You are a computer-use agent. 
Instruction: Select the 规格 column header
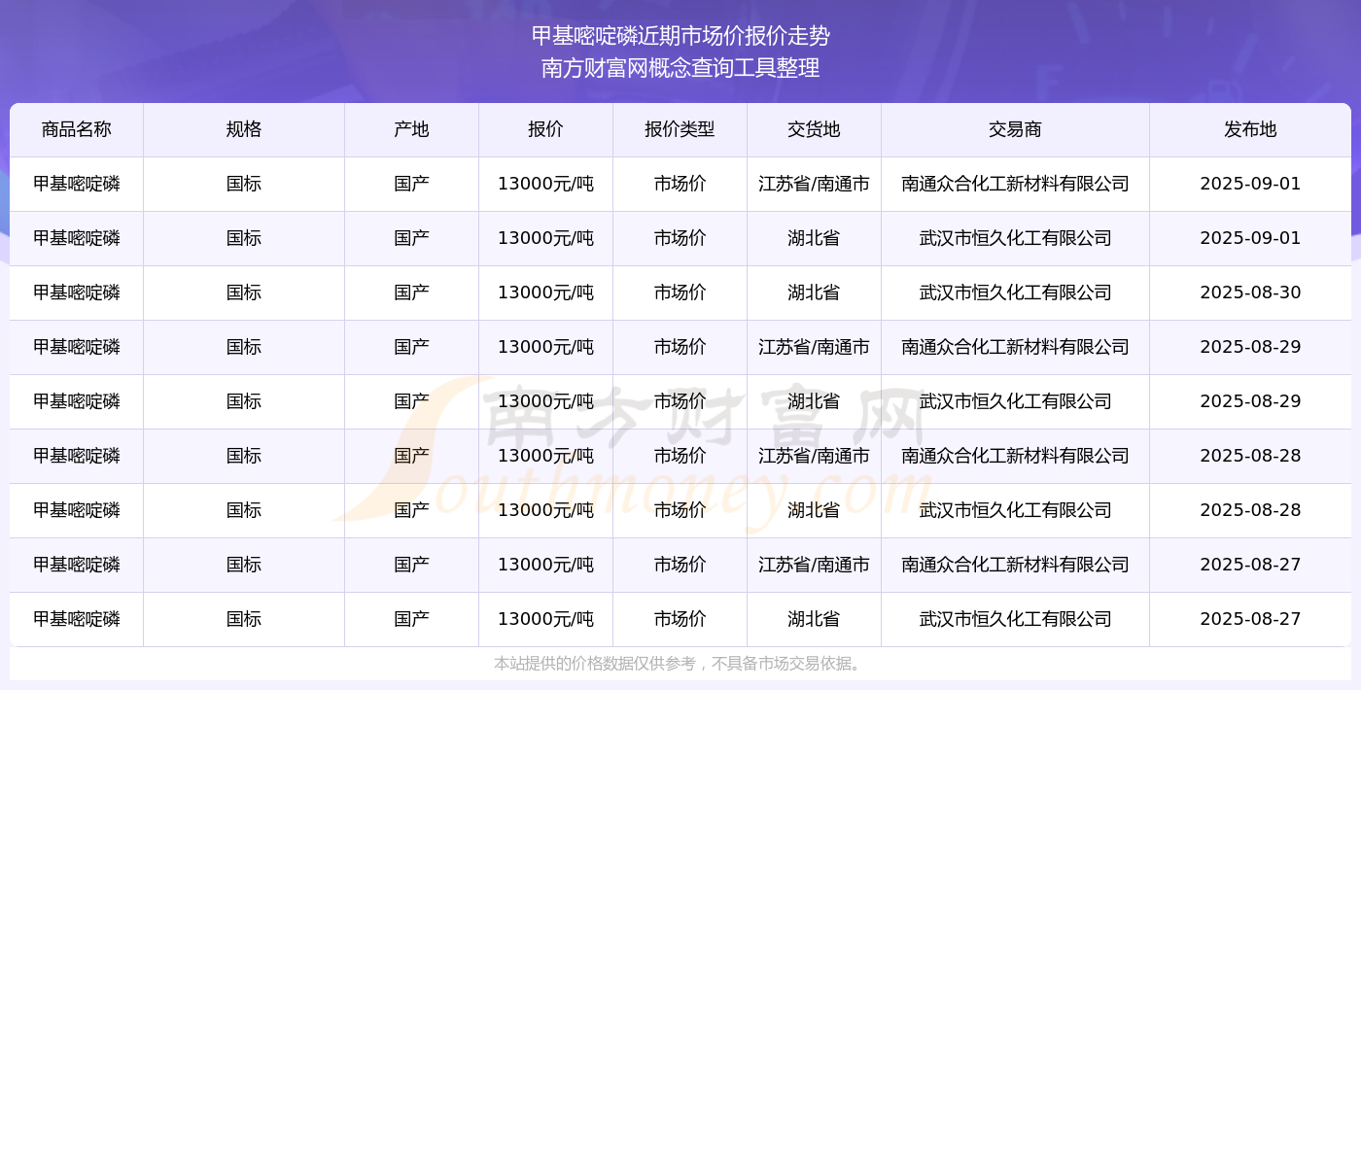click(x=243, y=129)
